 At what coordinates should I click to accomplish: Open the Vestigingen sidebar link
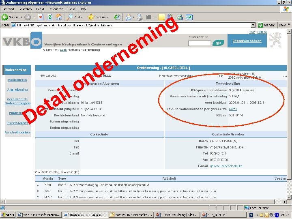pyautogui.click(x=17, y=80)
